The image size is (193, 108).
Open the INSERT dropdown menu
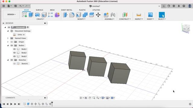click(x=150, y=19)
